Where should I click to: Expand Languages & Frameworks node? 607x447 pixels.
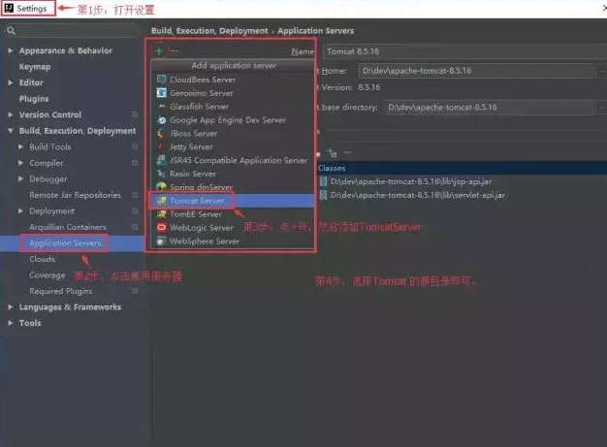(11, 307)
